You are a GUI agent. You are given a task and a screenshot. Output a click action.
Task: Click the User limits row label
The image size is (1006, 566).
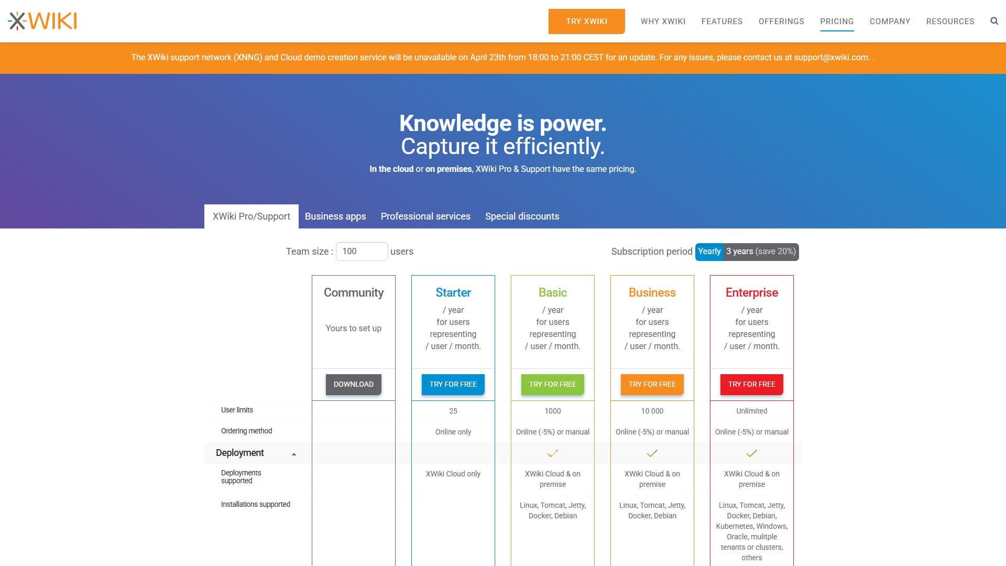(237, 410)
